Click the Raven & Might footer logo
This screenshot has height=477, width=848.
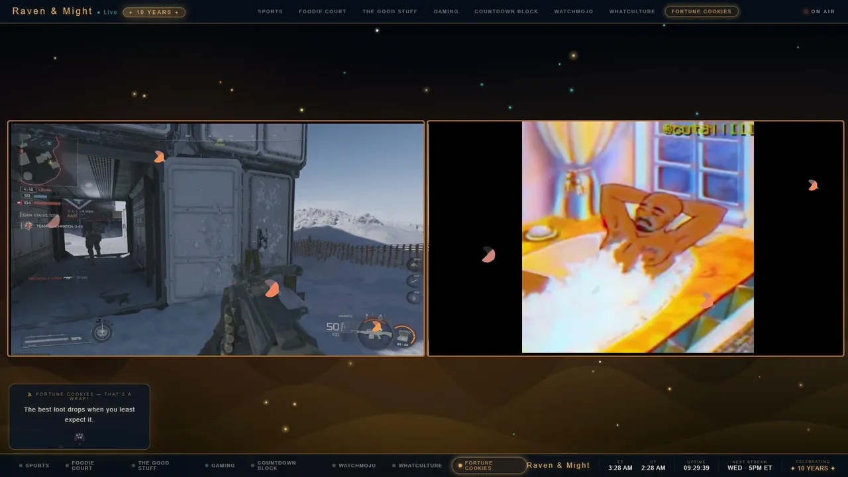pos(558,466)
